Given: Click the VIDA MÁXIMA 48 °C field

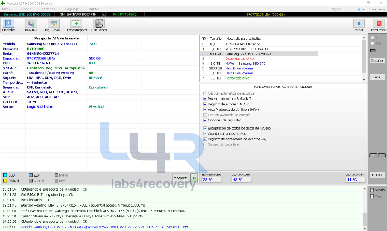Looking at the screenshot, I should (x=241, y=180).
